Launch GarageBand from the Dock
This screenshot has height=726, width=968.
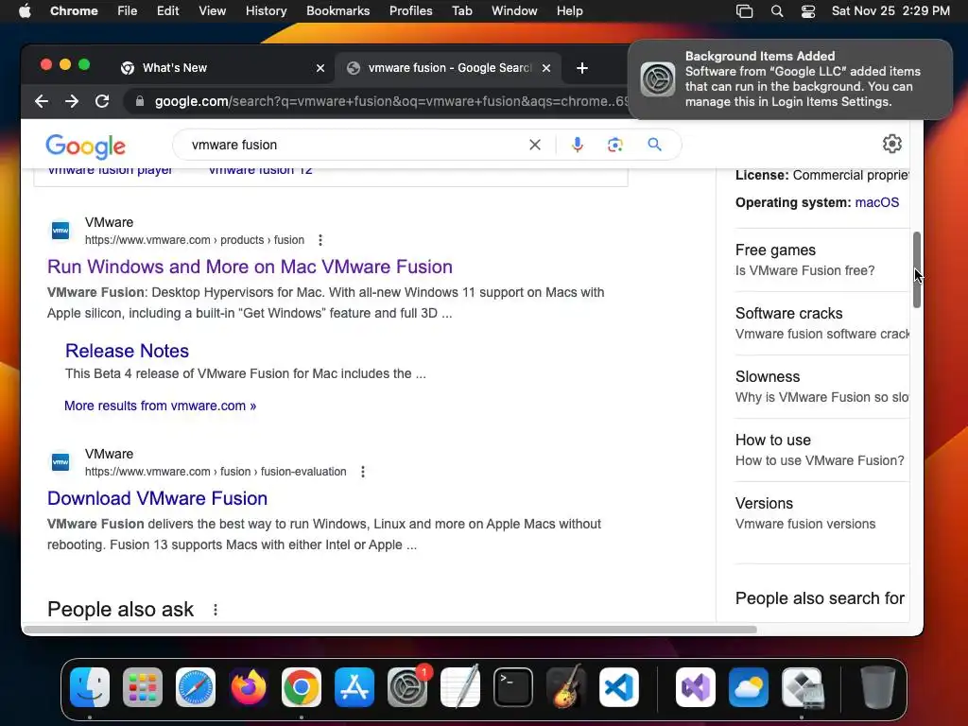(x=566, y=687)
